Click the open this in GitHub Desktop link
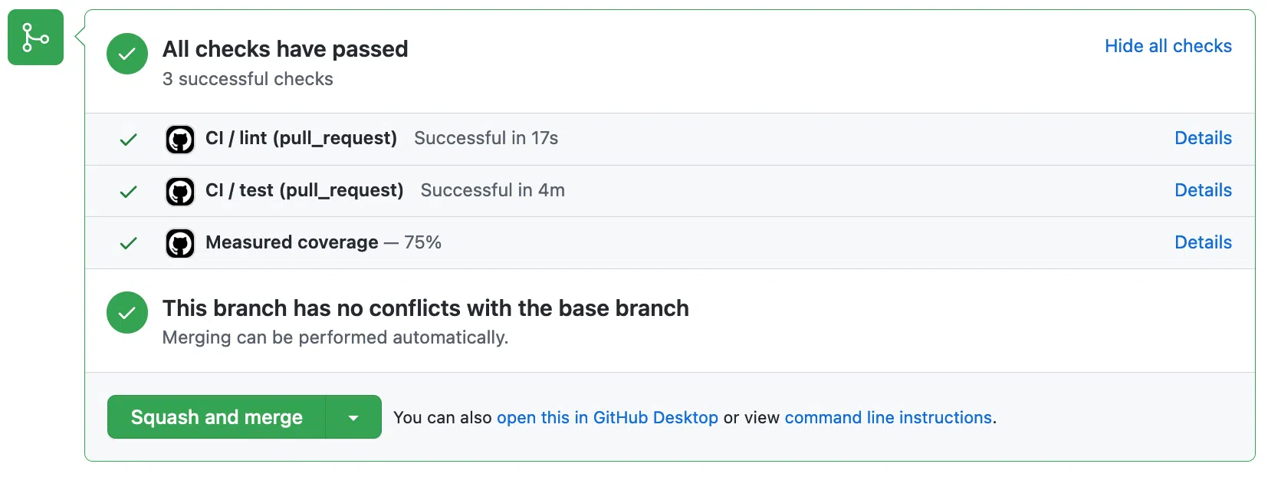Image resolution: width=1268 pixels, height=477 pixels. click(607, 418)
